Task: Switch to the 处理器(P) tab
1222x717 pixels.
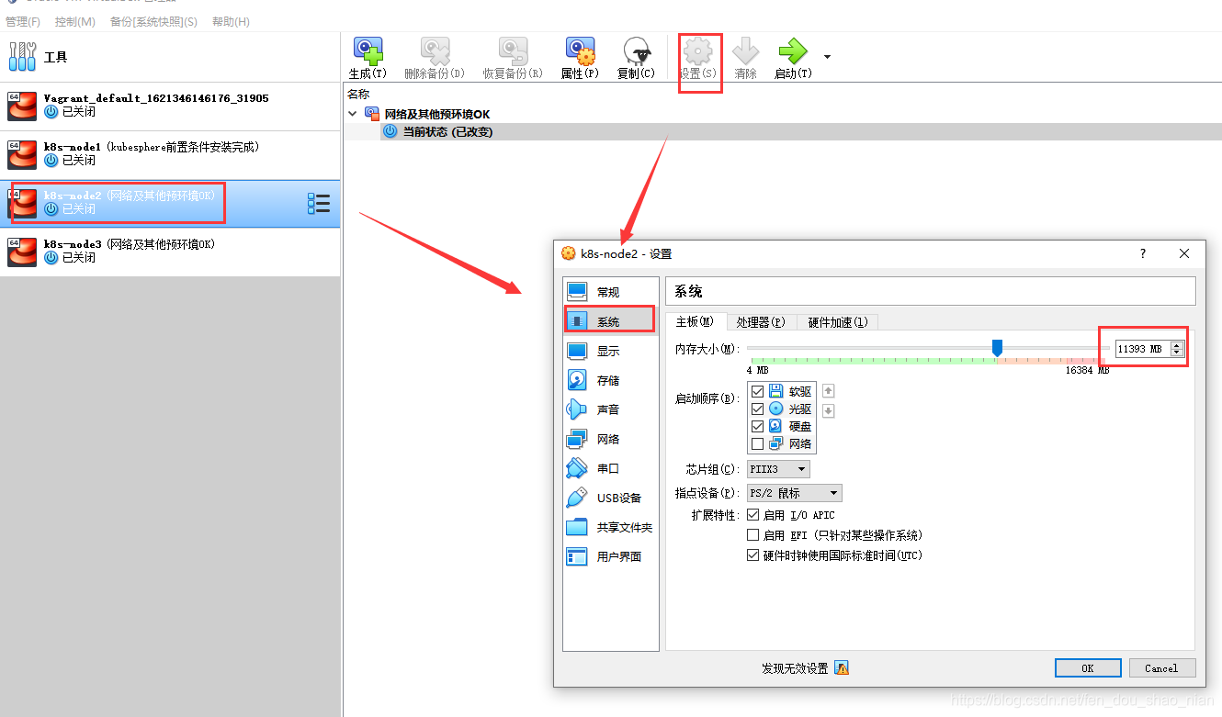Action: 761,322
